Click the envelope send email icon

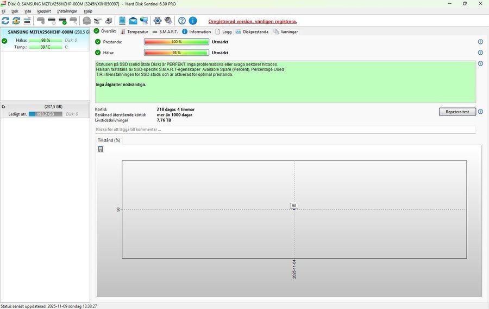(133, 21)
